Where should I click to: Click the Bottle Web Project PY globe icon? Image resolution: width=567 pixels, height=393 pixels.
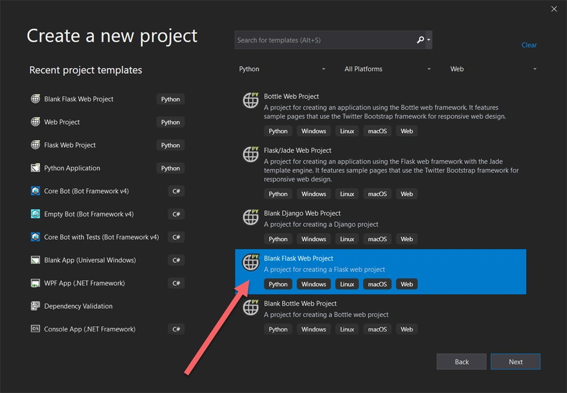251,100
